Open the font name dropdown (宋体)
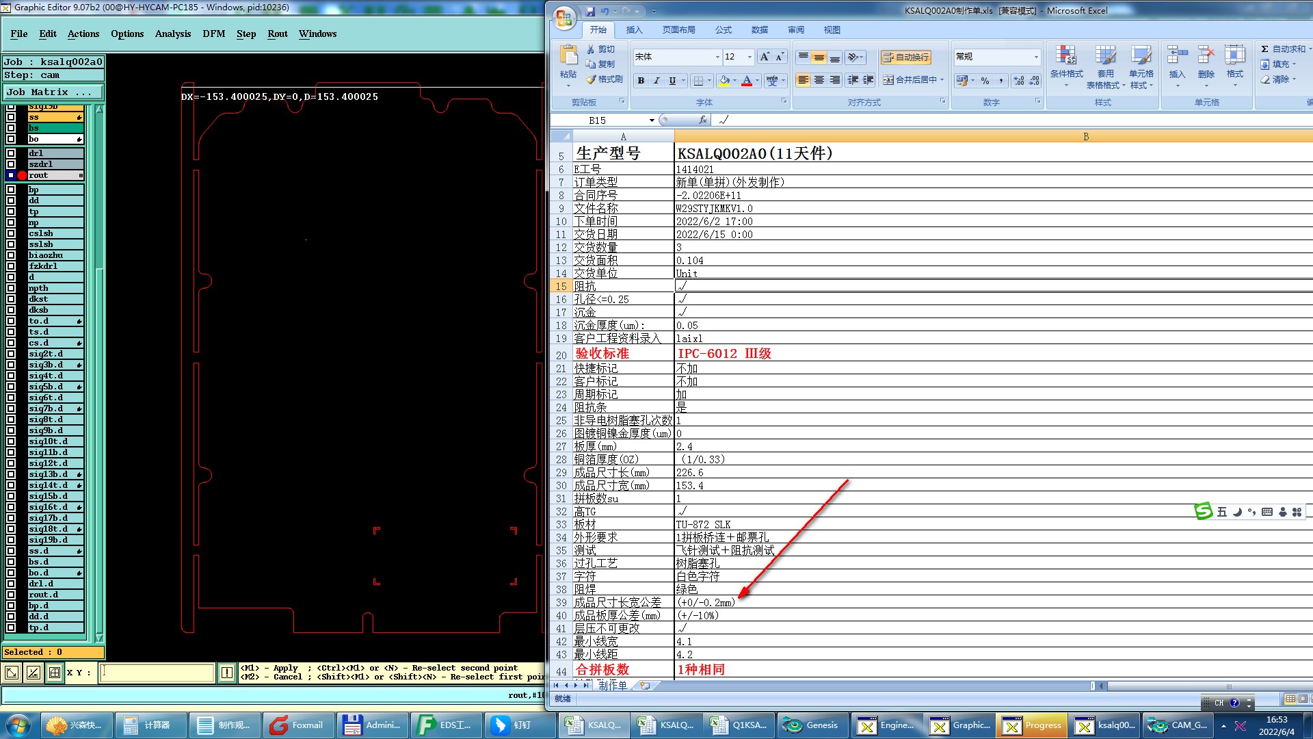 (x=717, y=57)
